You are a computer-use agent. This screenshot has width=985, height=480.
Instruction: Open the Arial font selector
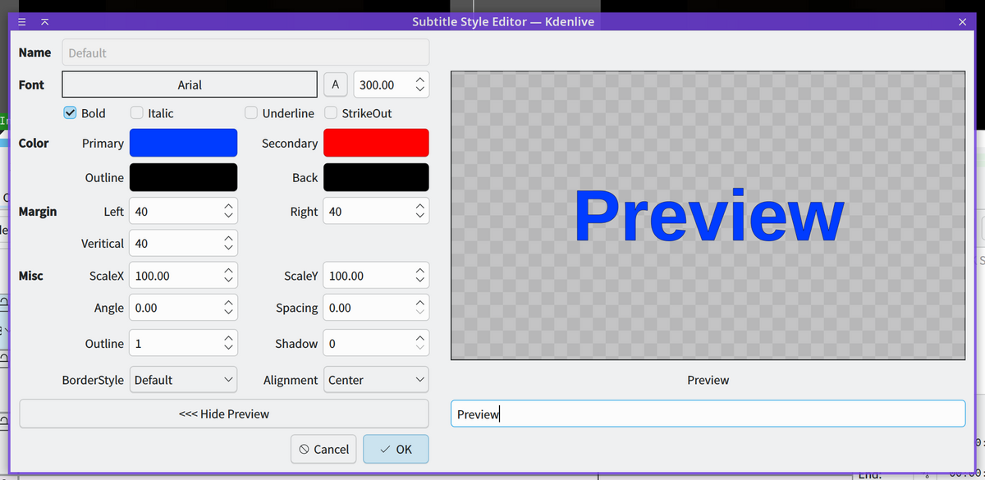coord(190,85)
